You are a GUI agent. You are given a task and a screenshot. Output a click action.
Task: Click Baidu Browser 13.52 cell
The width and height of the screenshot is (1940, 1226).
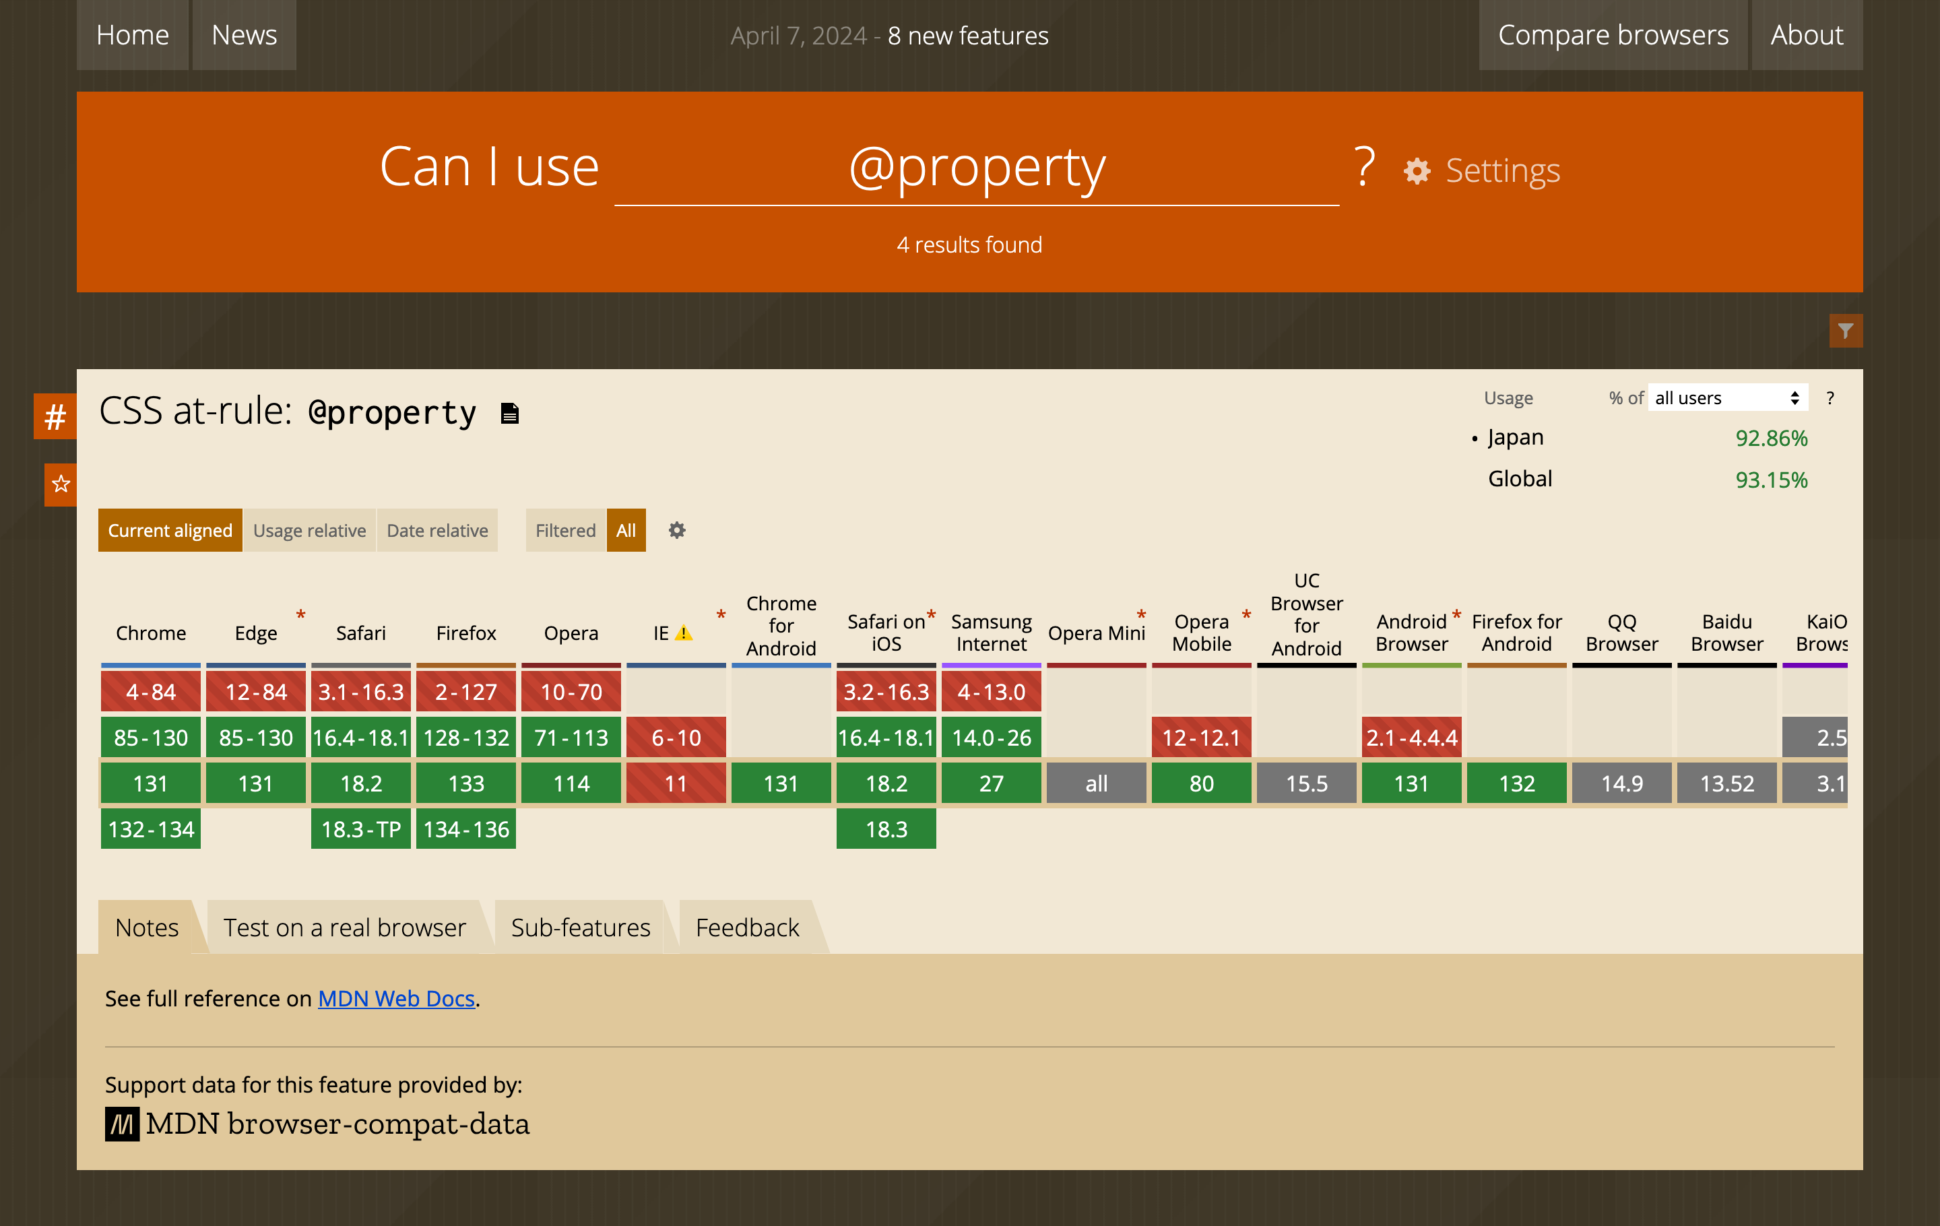(x=1726, y=783)
